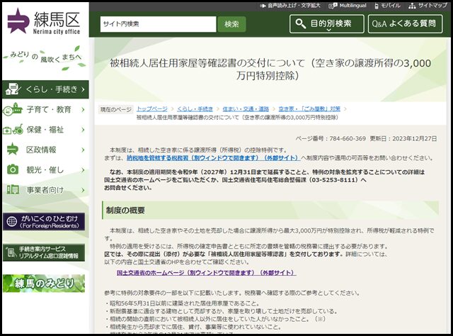Click the みどりの風吹くまちへ slogan image
This screenshot has height=336, width=453.
point(45,57)
